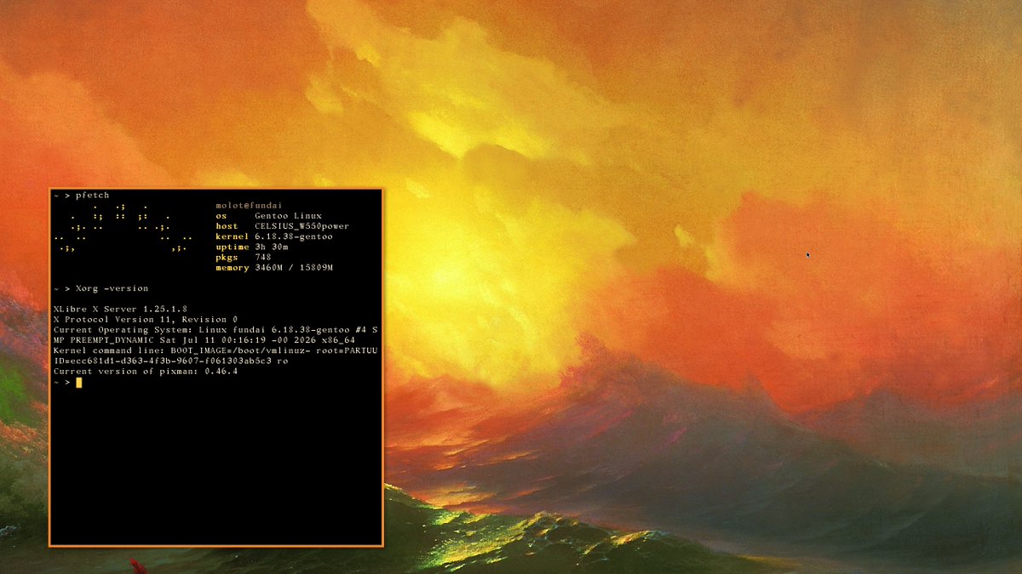Click the 'Current version of pixman: 0.46.4' line

pos(145,371)
